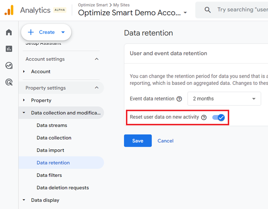Open the Advertising icon in sidebar
This screenshot has height=209, width=268.
click(9, 82)
